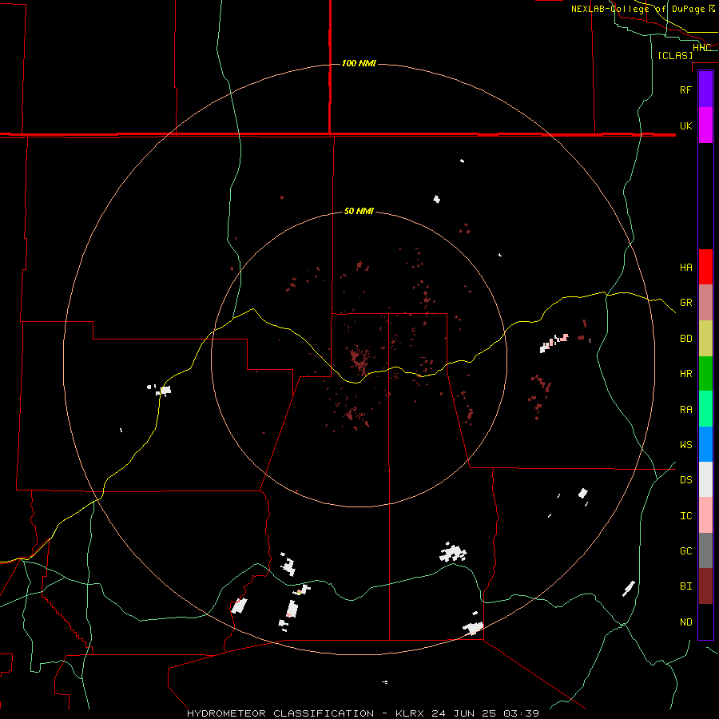Click the WS legend label

[685, 445]
